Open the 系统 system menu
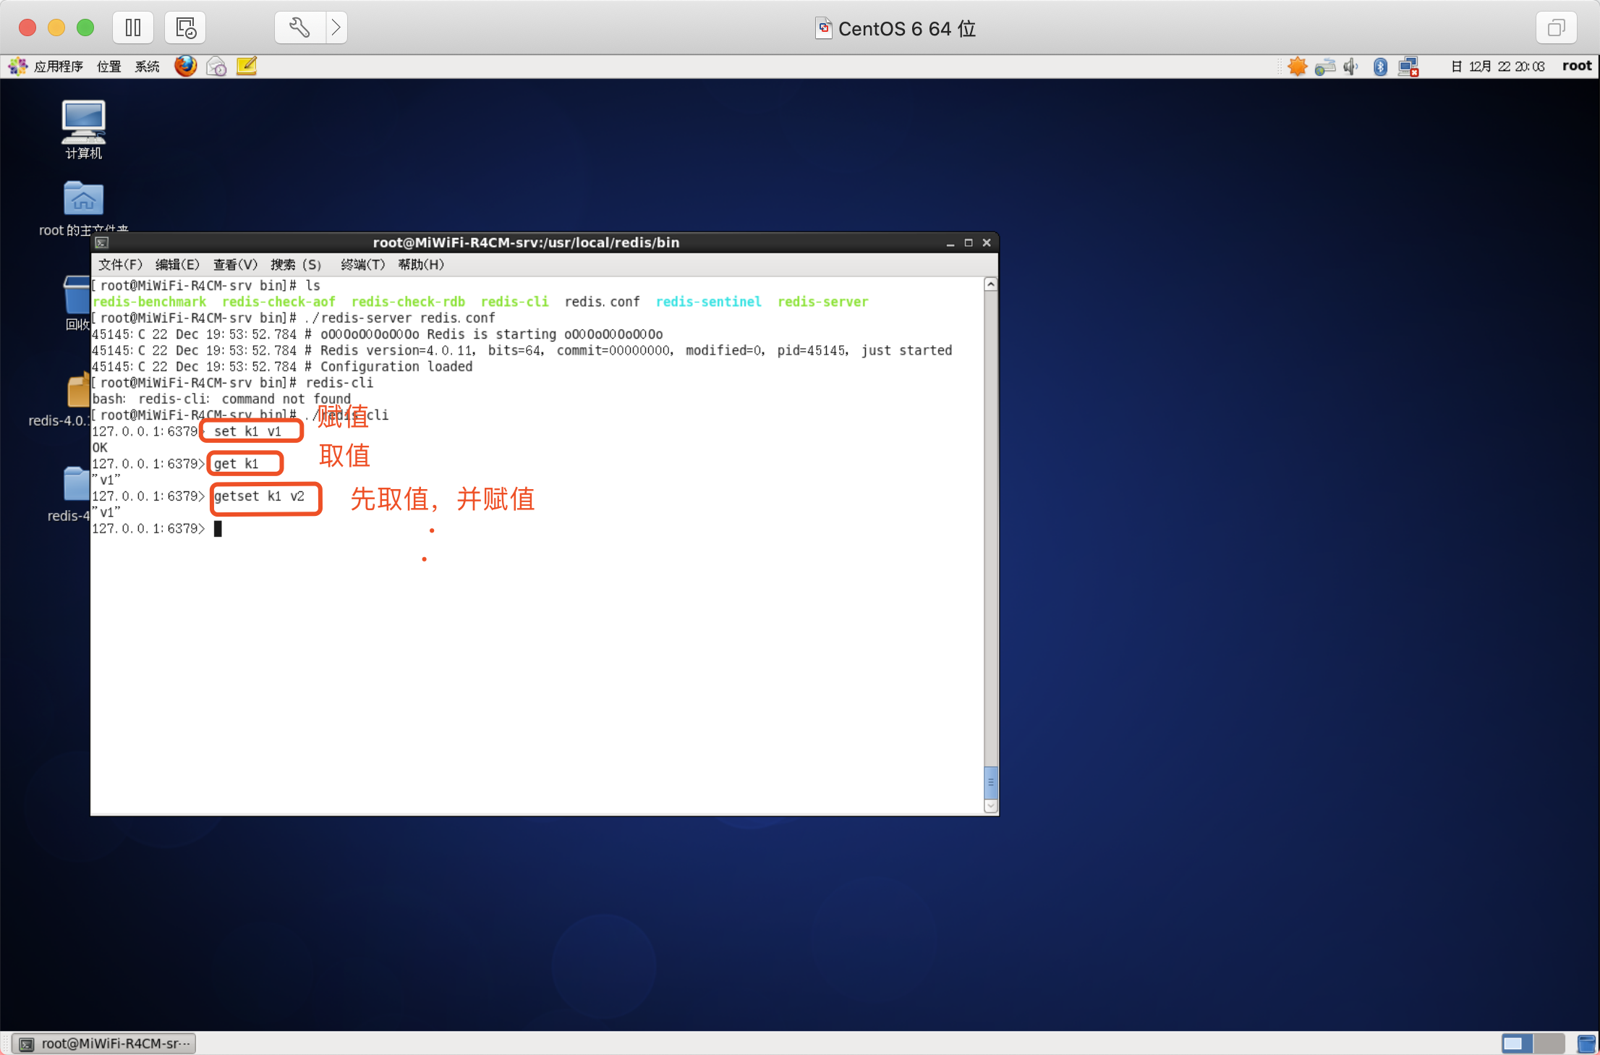 [x=147, y=67]
